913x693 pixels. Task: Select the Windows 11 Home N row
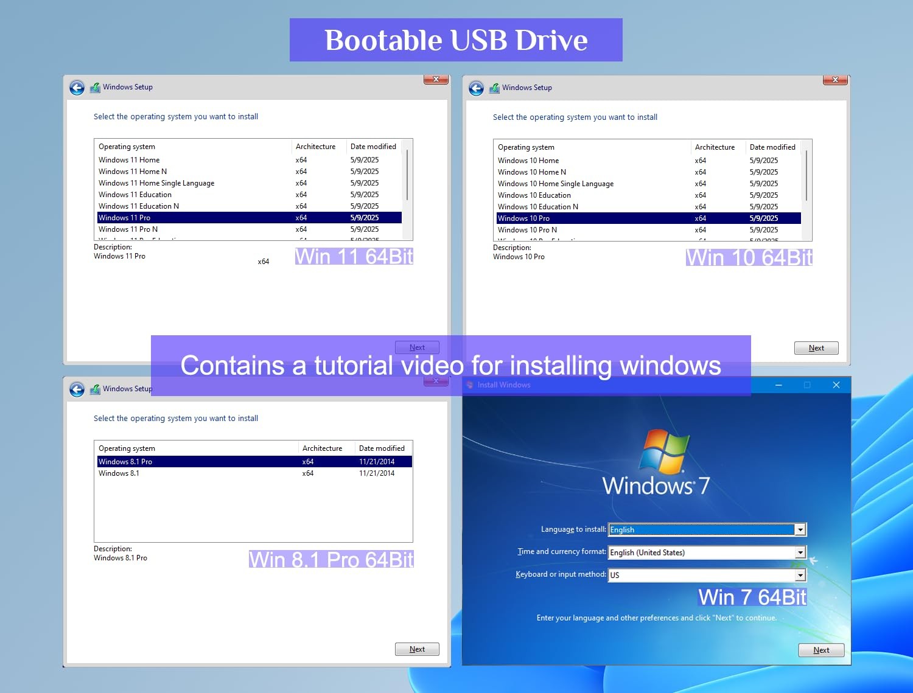coord(250,172)
